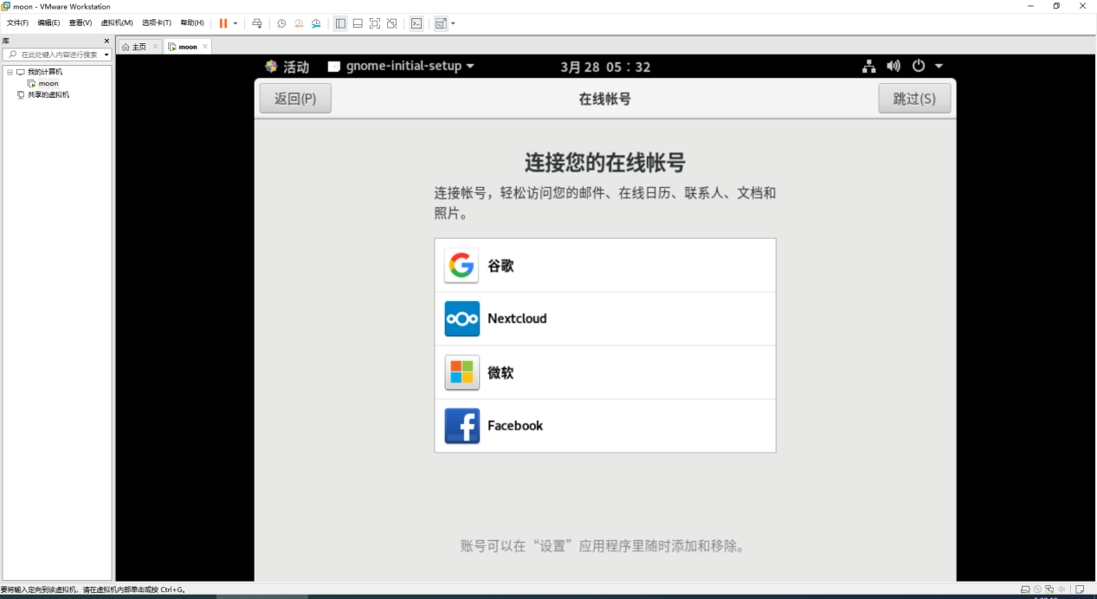Click the stretch guest display icon
The image size is (1097, 599).
point(441,23)
